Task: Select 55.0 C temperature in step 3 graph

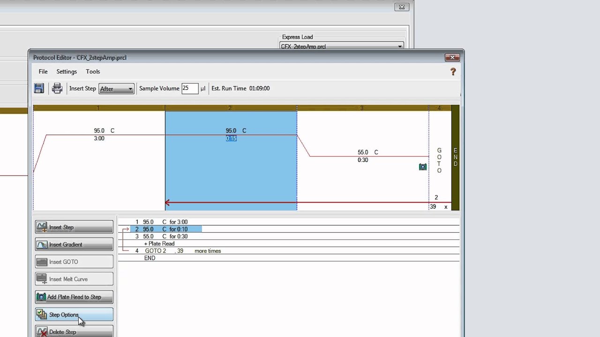Action: click(x=367, y=152)
